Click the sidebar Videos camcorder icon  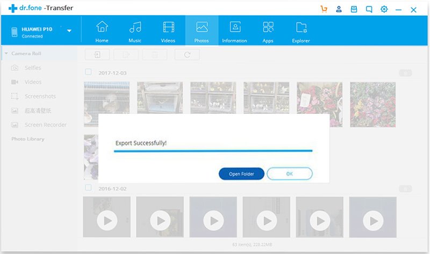point(15,82)
